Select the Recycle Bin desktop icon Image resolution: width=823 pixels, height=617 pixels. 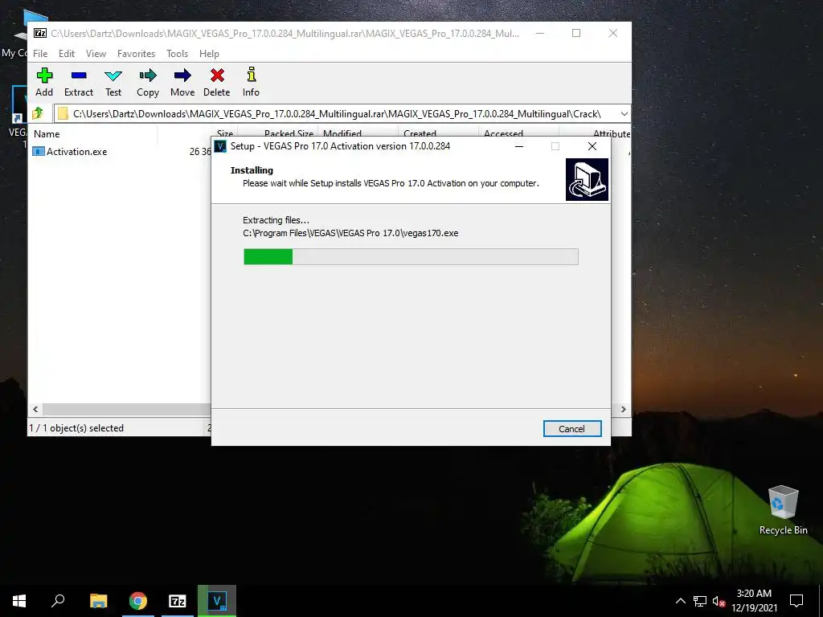point(783,510)
